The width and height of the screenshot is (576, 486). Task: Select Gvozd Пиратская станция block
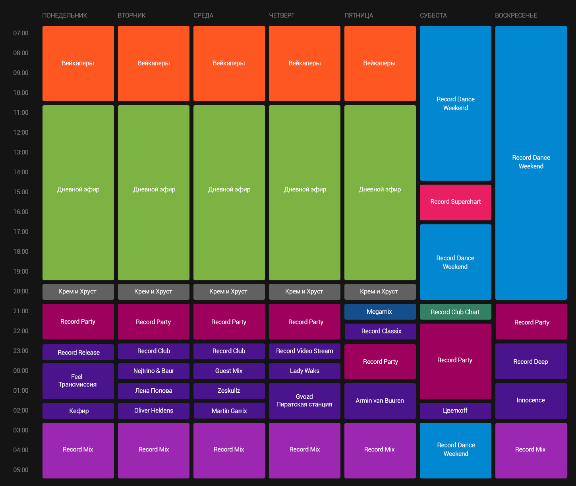click(305, 401)
